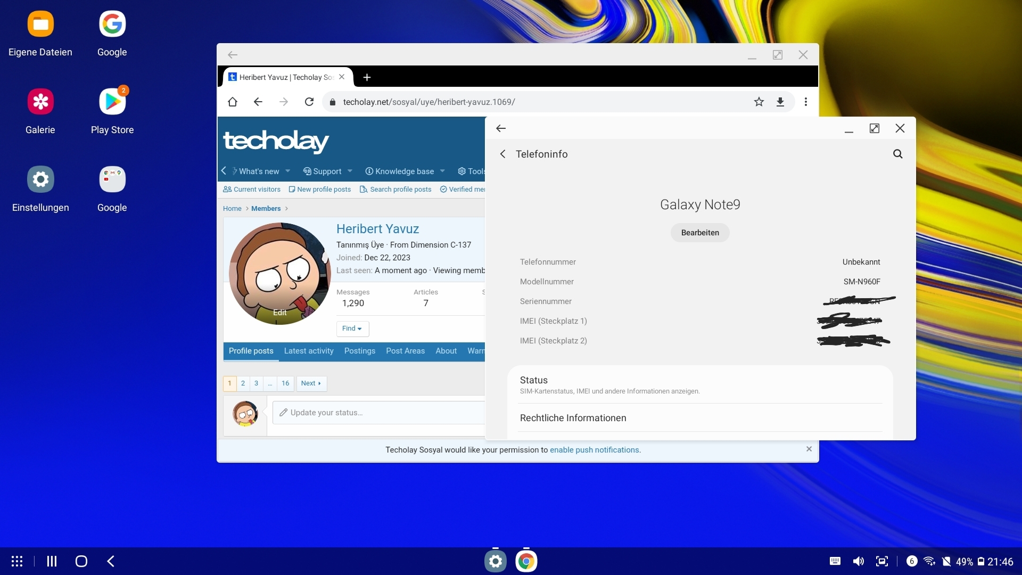The height and width of the screenshot is (575, 1022).
Task: Switch to Settings app in taskbar
Action: click(x=496, y=561)
